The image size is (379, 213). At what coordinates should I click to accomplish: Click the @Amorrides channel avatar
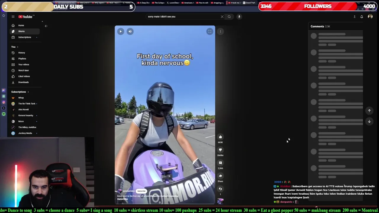pyautogui.click(x=119, y=191)
